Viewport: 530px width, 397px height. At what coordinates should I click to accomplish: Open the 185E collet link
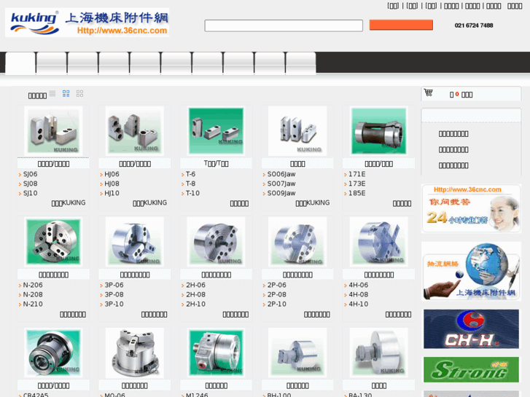click(357, 193)
